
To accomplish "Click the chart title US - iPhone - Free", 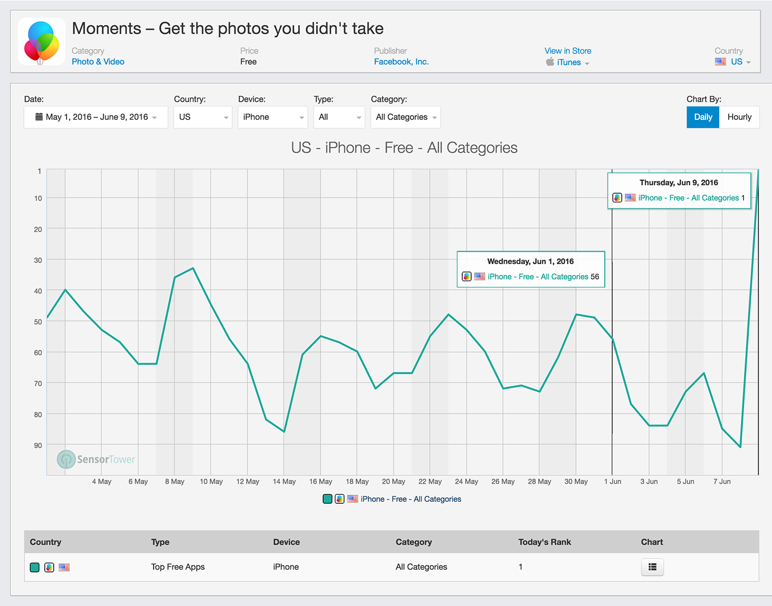I will [x=404, y=148].
